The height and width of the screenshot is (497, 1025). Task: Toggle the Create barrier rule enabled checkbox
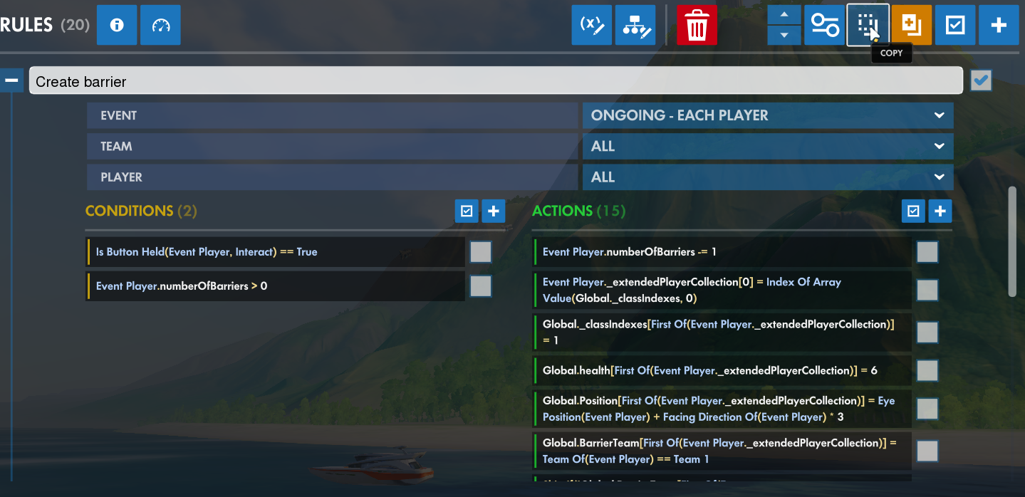(x=981, y=81)
